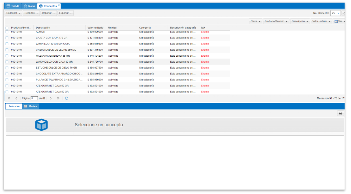
Task: Click the printer icon in selection panel
Action: (341, 113)
